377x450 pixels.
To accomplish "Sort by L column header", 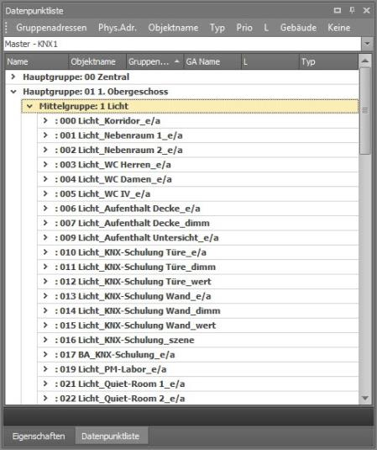I will [270, 61].
